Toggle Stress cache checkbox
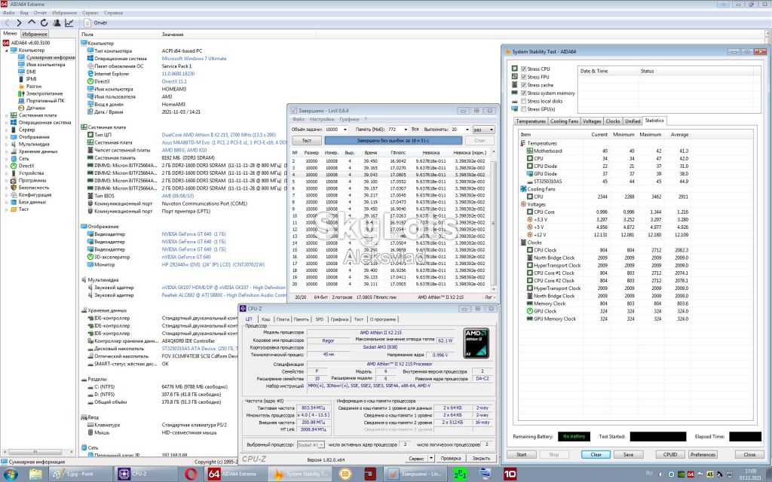The height and width of the screenshot is (482, 772). pyautogui.click(x=523, y=85)
